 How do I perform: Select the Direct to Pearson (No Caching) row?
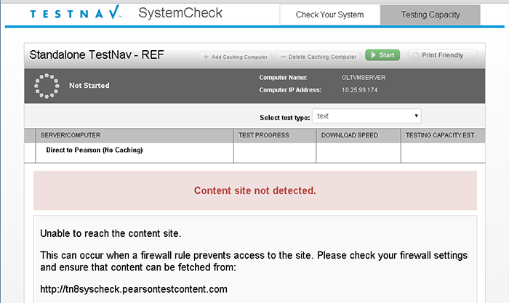point(94,150)
